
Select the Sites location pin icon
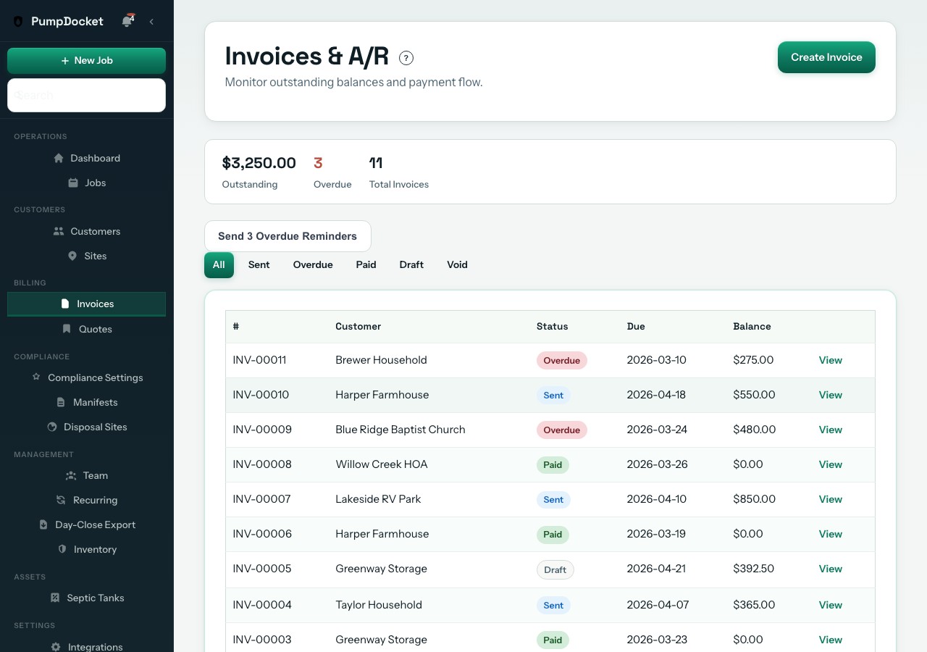tap(72, 256)
